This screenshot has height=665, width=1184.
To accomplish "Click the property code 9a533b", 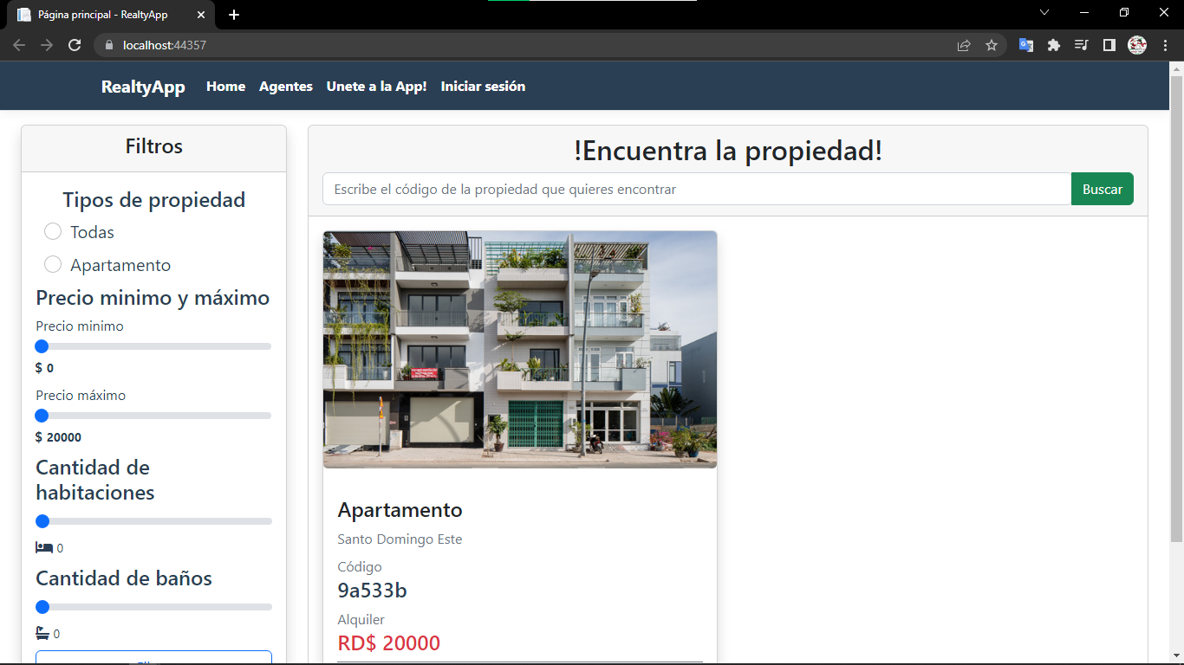I will click(372, 591).
